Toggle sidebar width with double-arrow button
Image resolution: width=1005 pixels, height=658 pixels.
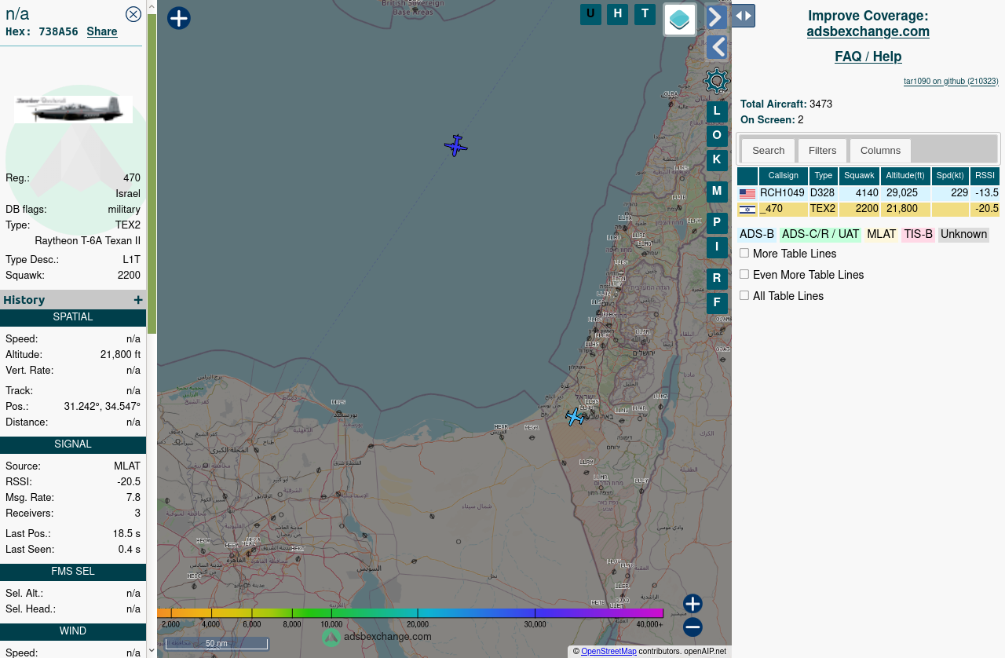pyautogui.click(x=744, y=16)
